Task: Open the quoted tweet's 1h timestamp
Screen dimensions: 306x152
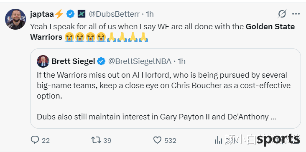Action: coord(181,61)
